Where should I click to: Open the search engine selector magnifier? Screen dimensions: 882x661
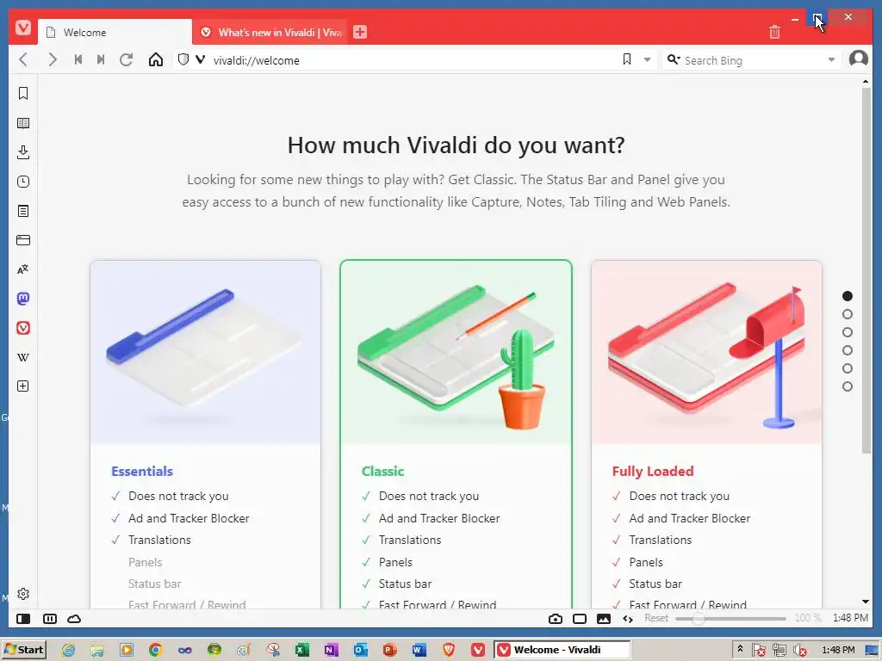pyautogui.click(x=674, y=59)
